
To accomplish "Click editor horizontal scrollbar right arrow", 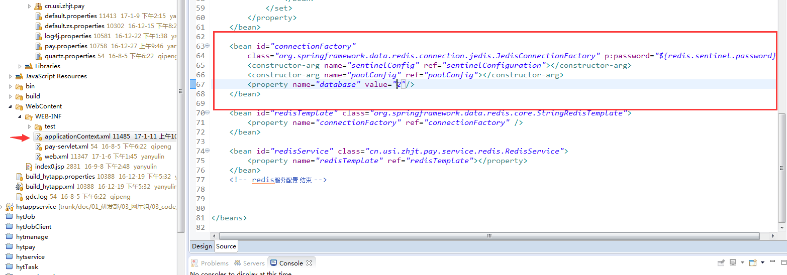I will click(774, 236).
